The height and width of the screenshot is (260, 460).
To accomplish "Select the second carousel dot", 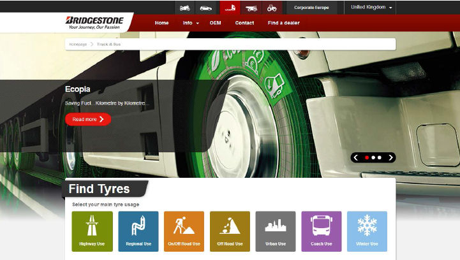I will (x=373, y=157).
